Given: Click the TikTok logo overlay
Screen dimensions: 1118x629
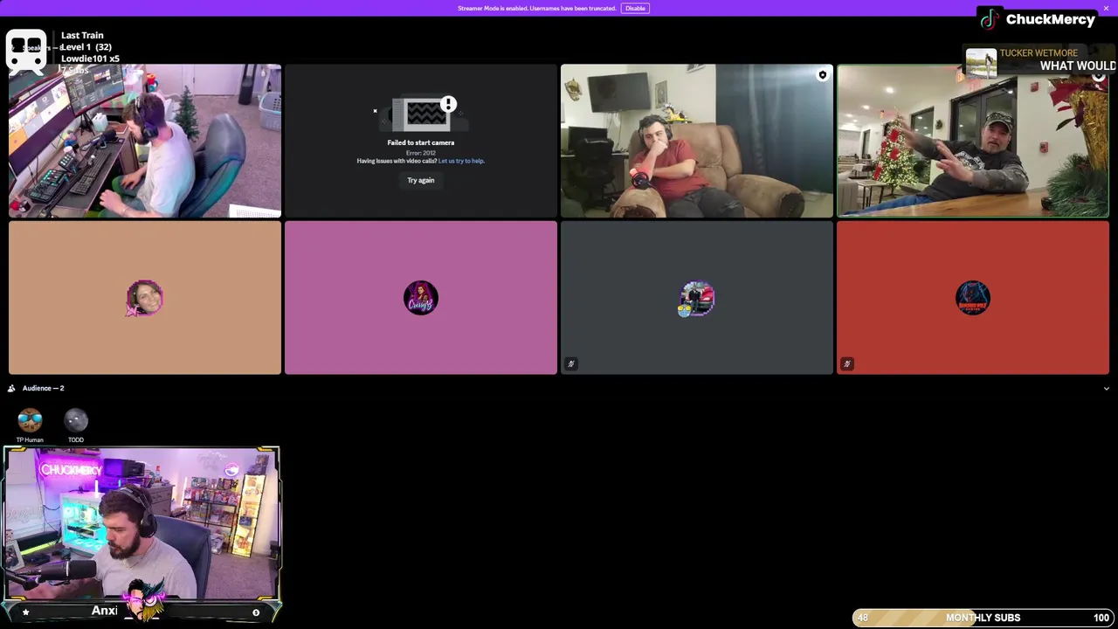Looking at the screenshot, I should point(989,19).
